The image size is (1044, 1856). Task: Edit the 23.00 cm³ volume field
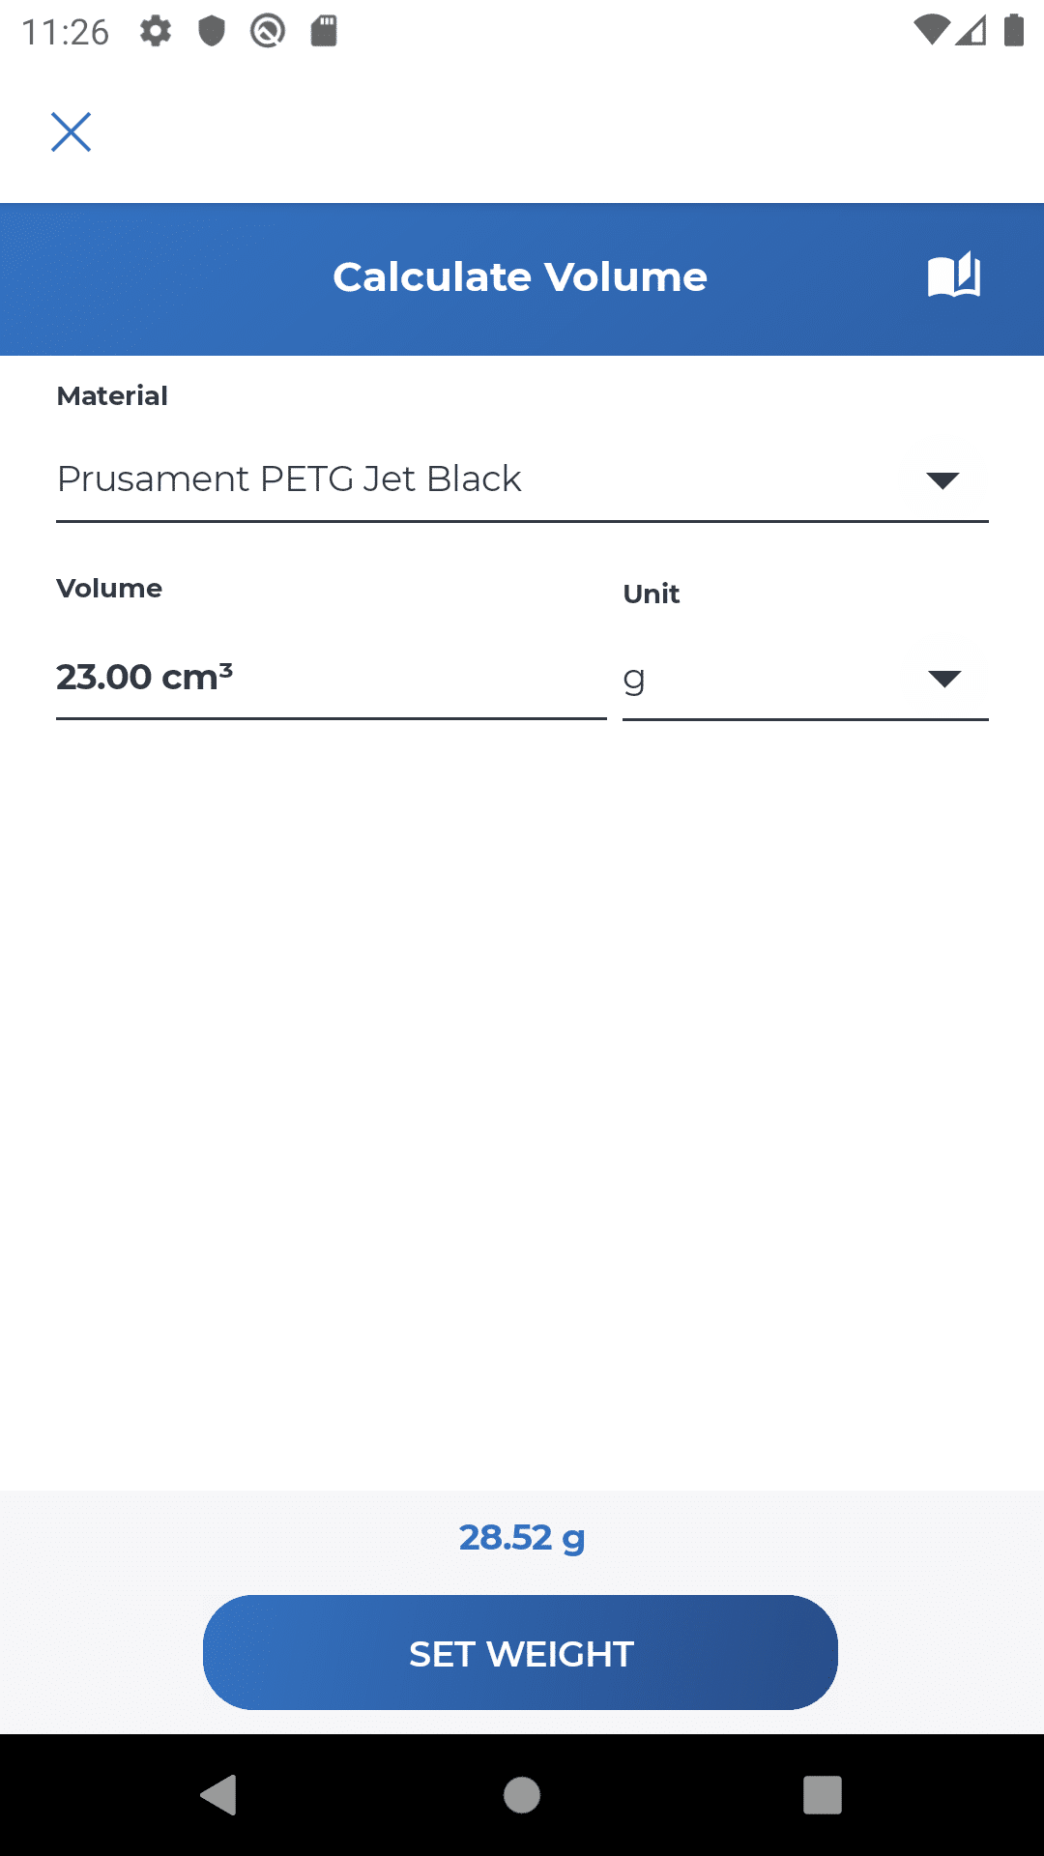coord(331,678)
